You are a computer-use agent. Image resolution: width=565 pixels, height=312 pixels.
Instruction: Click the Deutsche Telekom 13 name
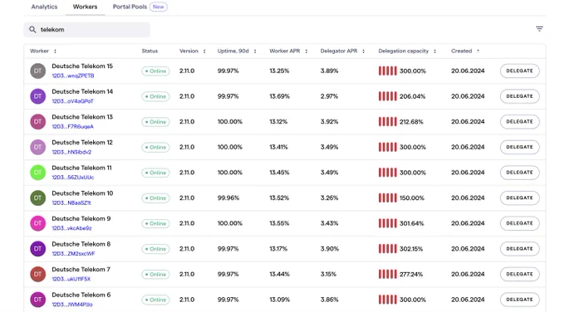pyautogui.click(x=82, y=117)
